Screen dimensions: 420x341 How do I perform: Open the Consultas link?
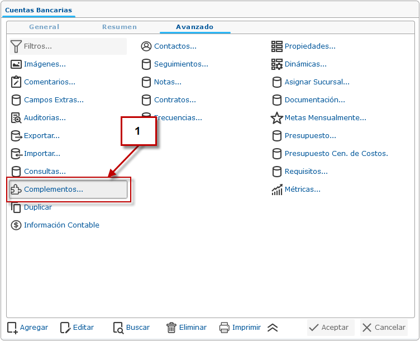[45, 172]
